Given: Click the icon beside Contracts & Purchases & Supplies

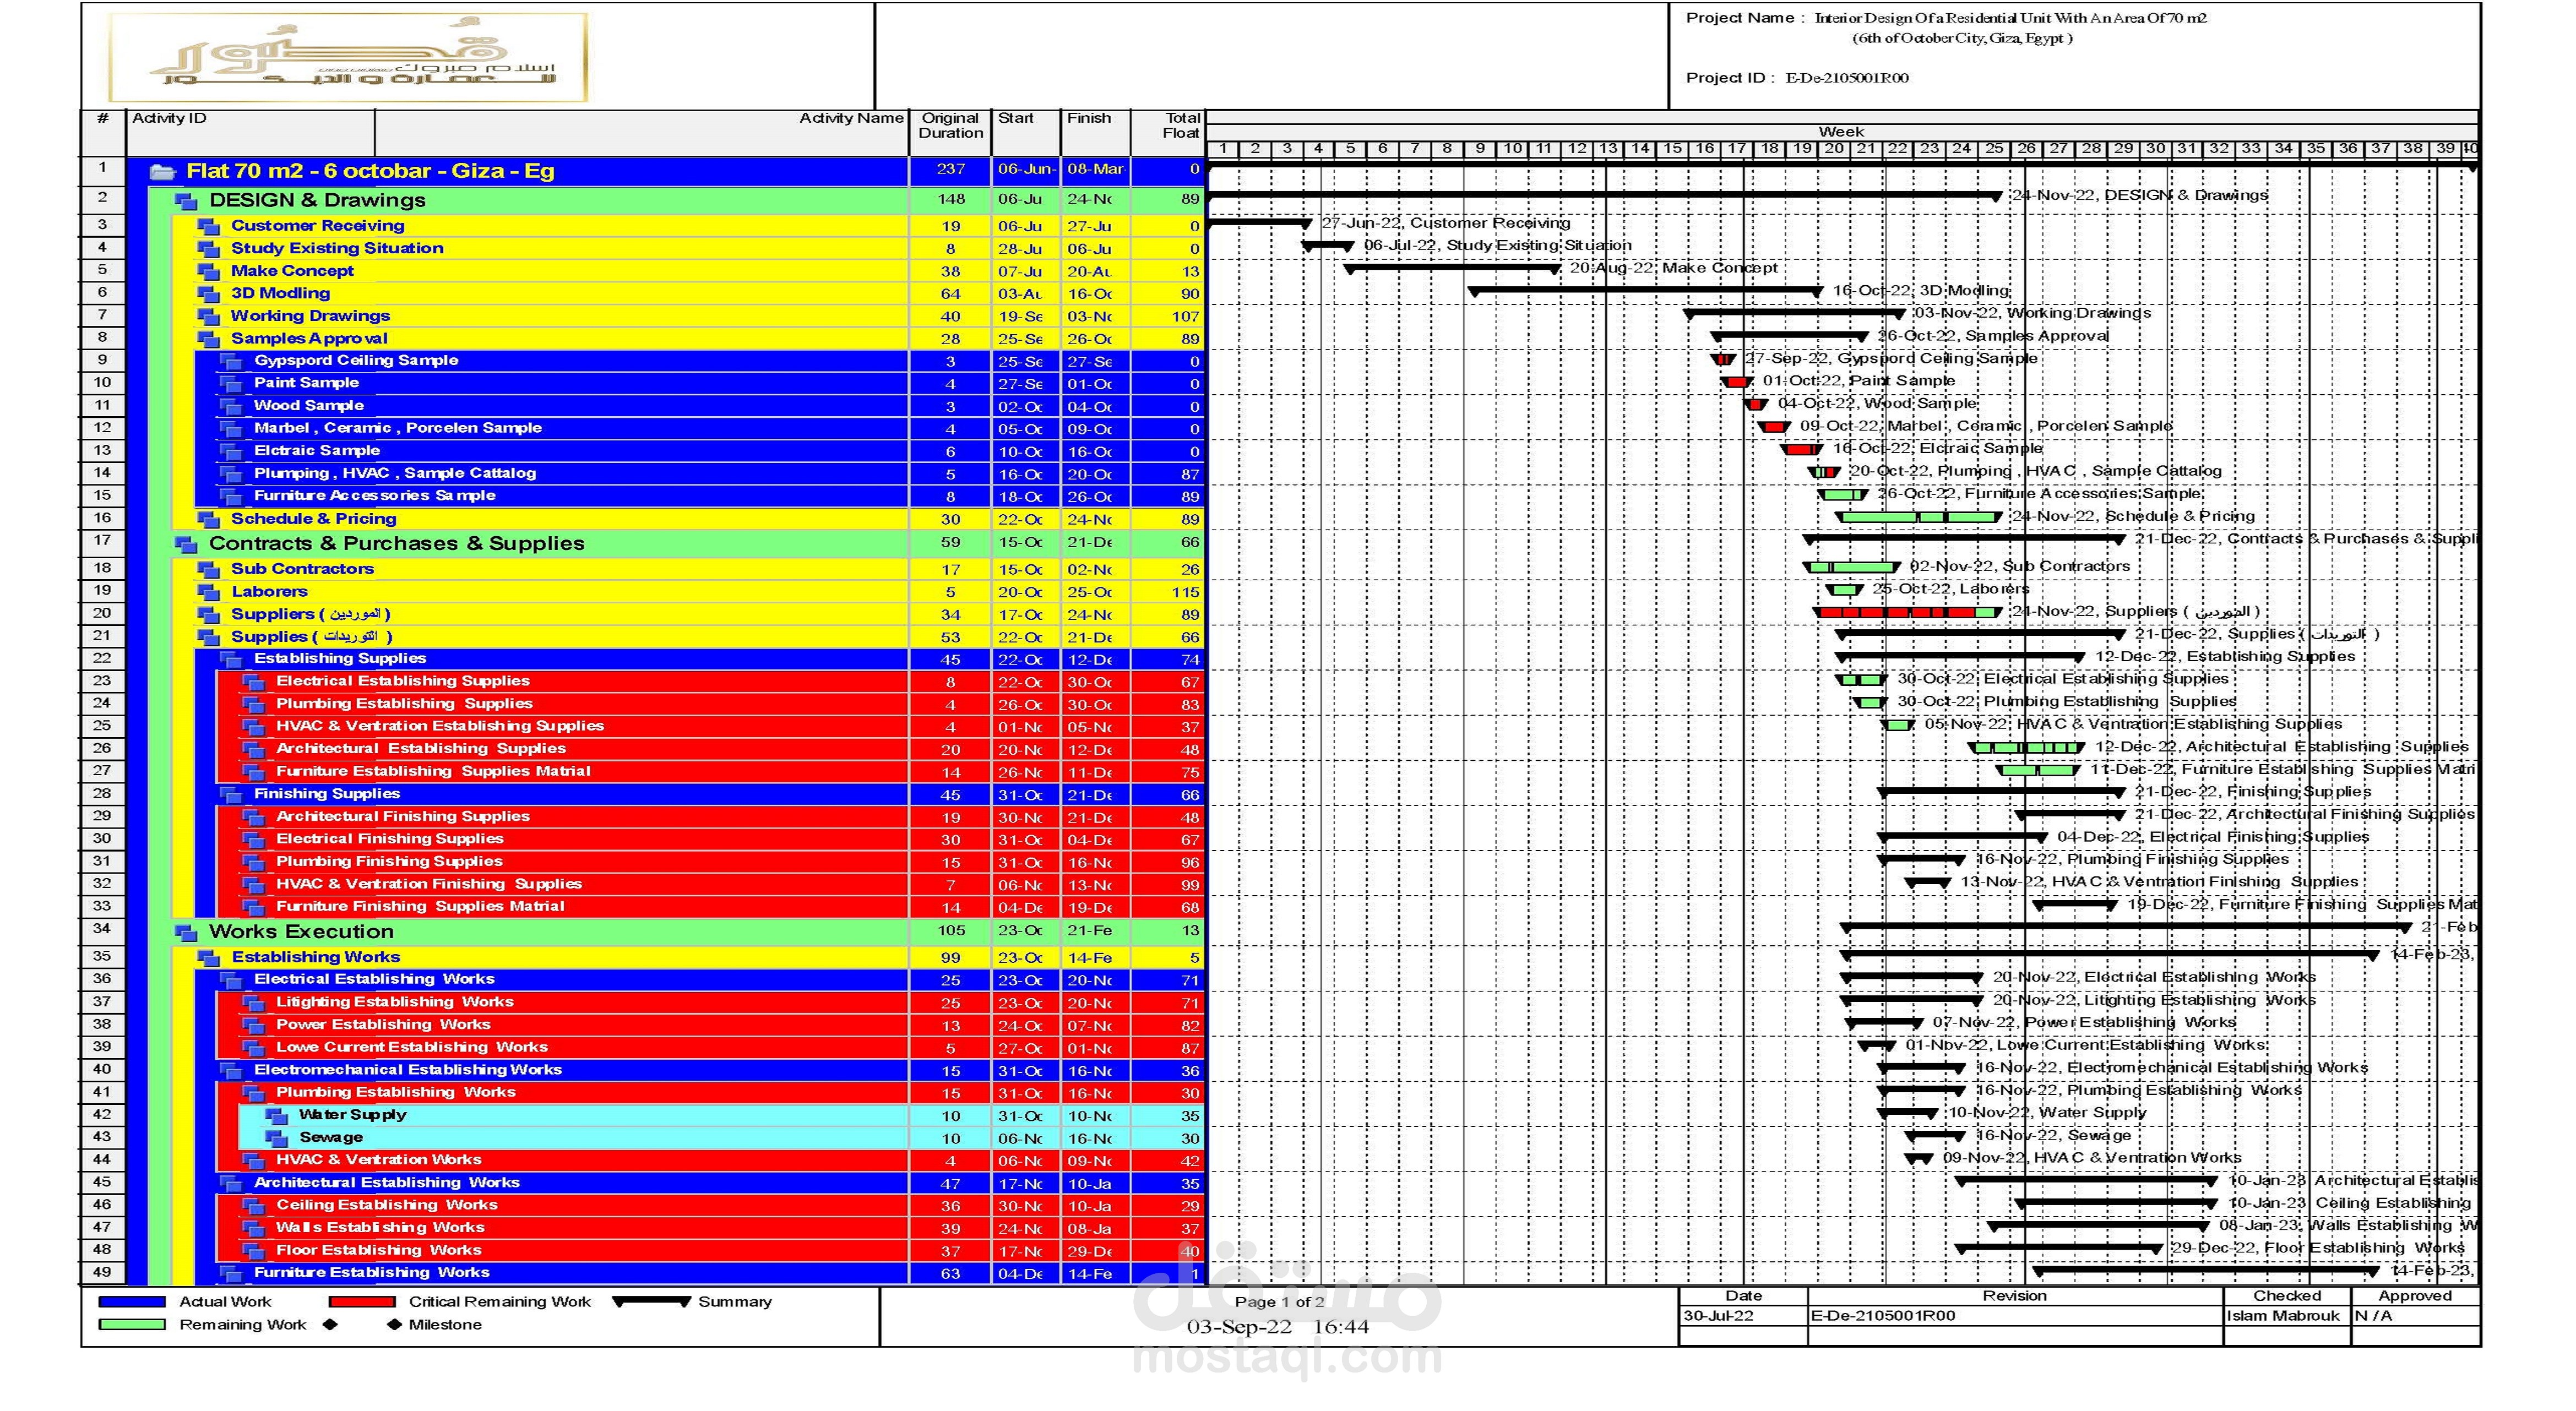Looking at the screenshot, I should pos(186,545).
